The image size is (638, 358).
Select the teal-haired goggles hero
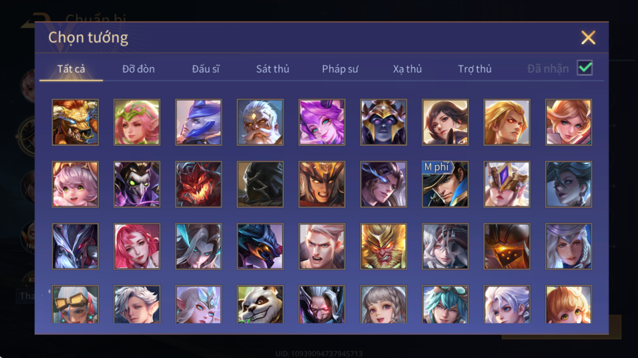[445, 305]
